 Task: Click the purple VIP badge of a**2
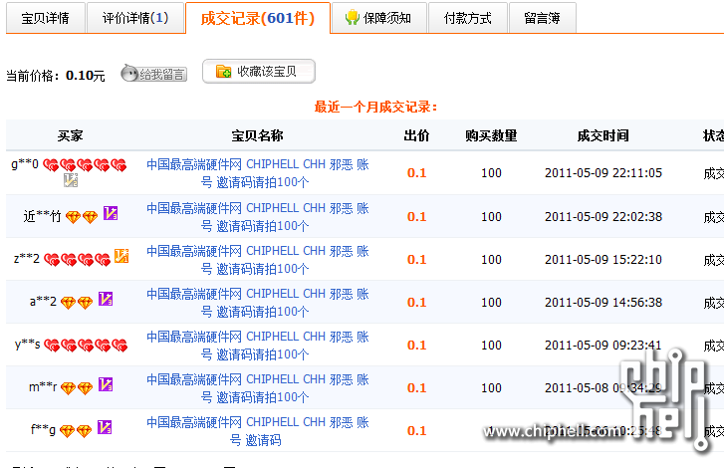pos(106,299)
